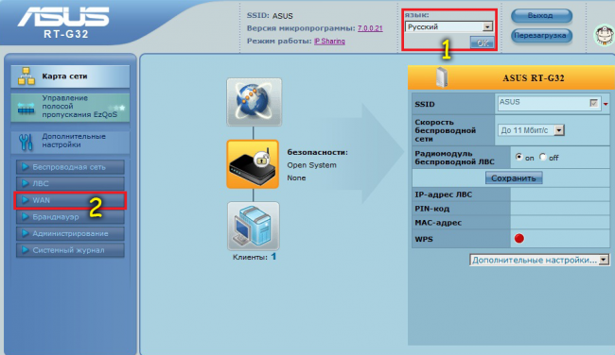Click into the SSID input field
The image size is (615, 355).
[x=543, y=103]
